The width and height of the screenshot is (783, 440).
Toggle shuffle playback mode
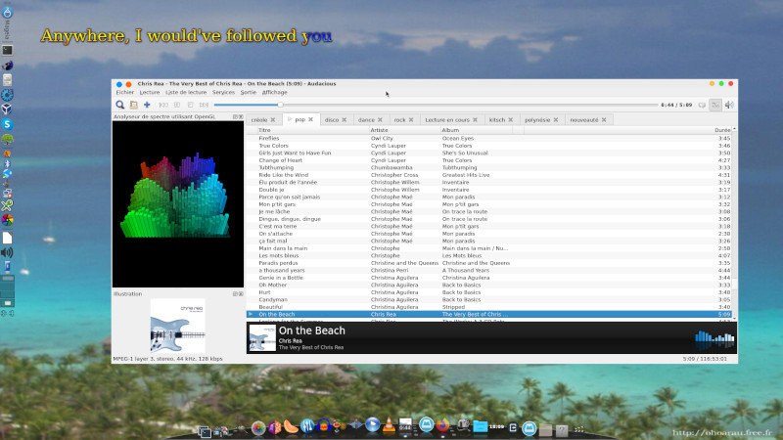pos(715,105)
